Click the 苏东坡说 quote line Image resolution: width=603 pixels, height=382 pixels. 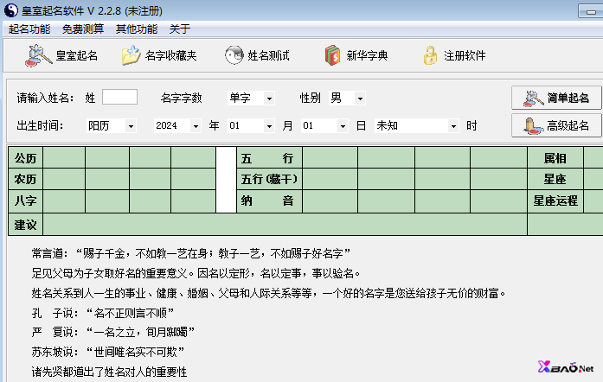click(x=108, y=352)
